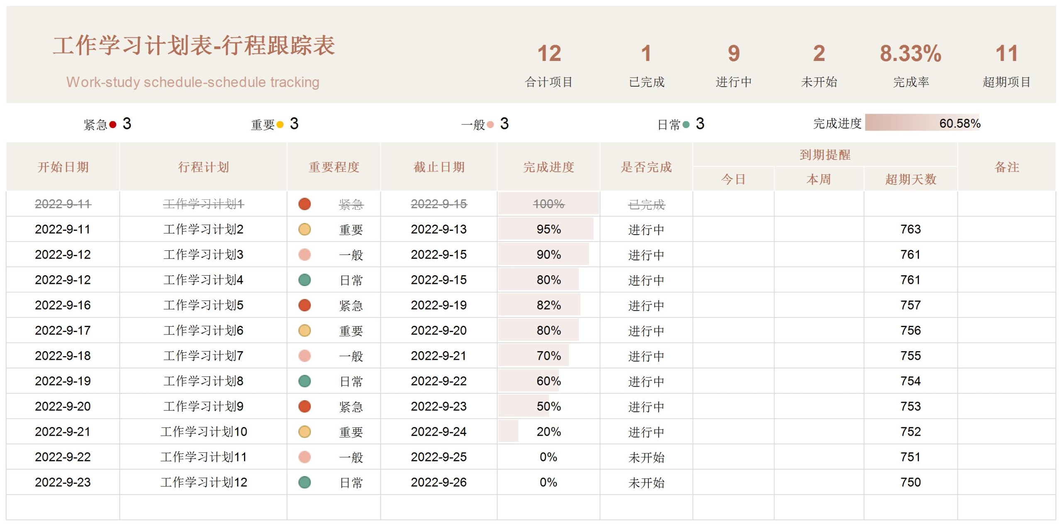
Task: Click the 开始日期 column header
Action: coord(63,167)
